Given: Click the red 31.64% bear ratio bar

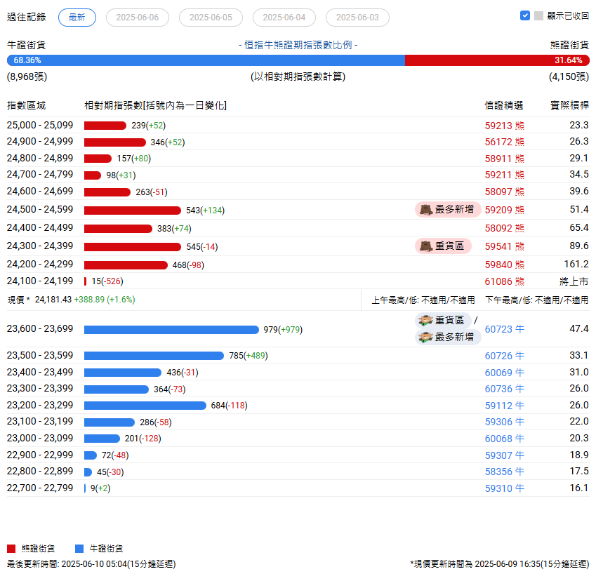Looking at the screenshot, I should pos(497,60).
